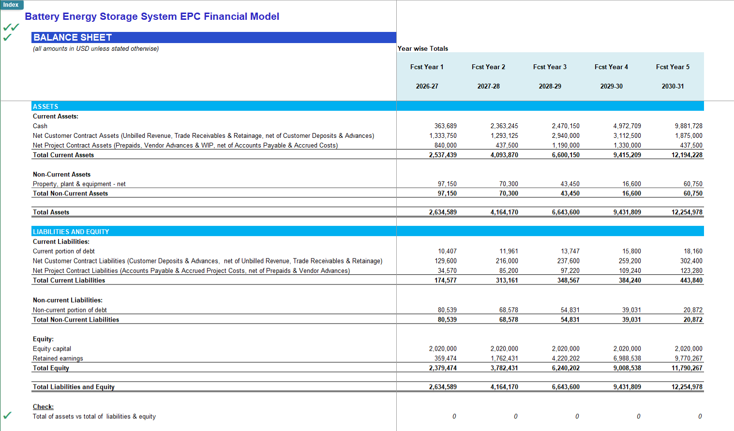Click the single green checkmark near Balance Sheet

click(x=7, y=37)
